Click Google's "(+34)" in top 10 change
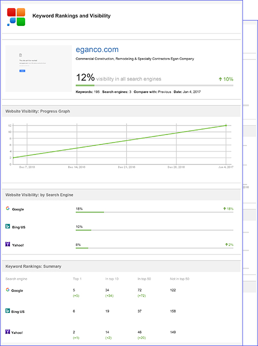 pyautogui.click(x=109, y=295)
